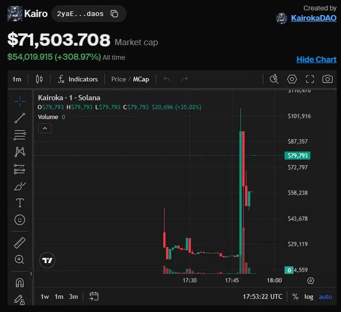Open the Indicators menu

[78, 79]
